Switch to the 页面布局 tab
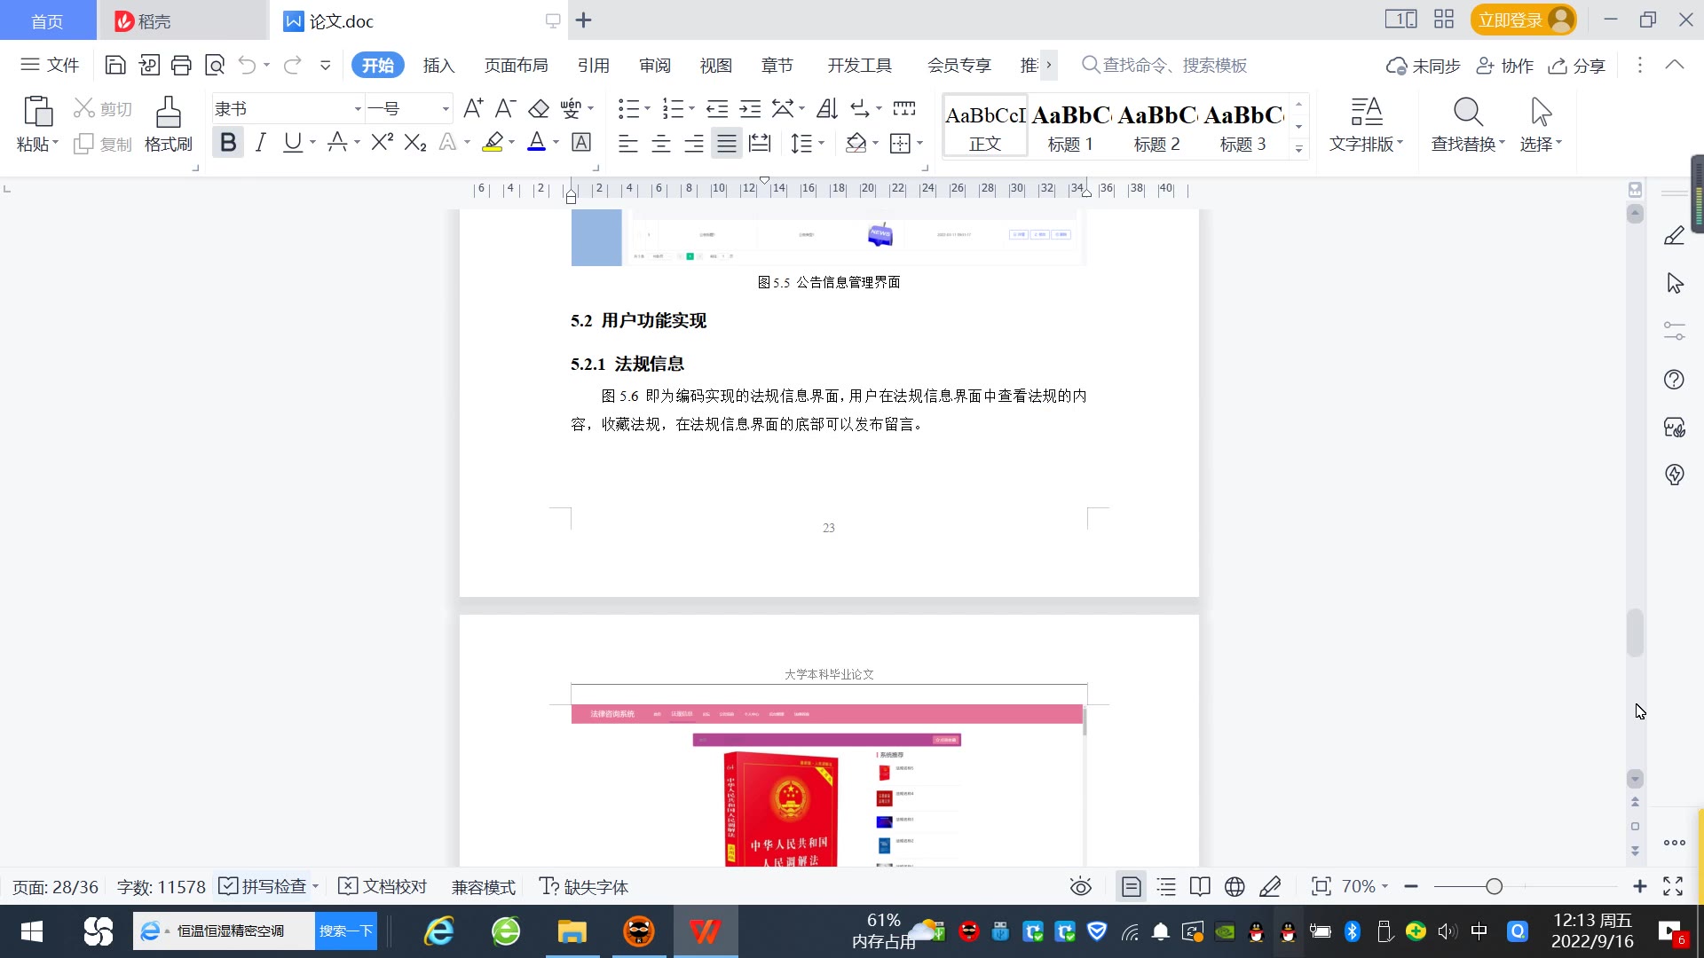Screen dimensions: 1704x958 [516, 66]
